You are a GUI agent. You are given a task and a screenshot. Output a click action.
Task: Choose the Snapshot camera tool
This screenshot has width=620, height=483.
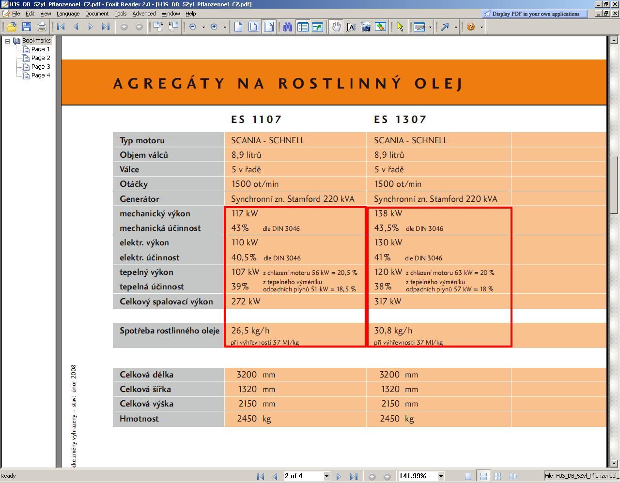pos(366,27)
